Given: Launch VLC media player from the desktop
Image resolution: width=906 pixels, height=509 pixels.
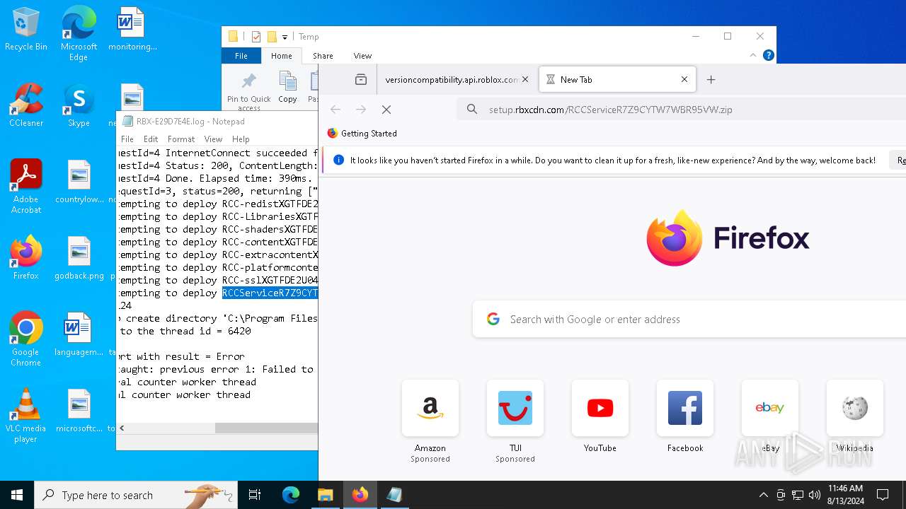Looking at the screenshot, I should pos(26,415).
